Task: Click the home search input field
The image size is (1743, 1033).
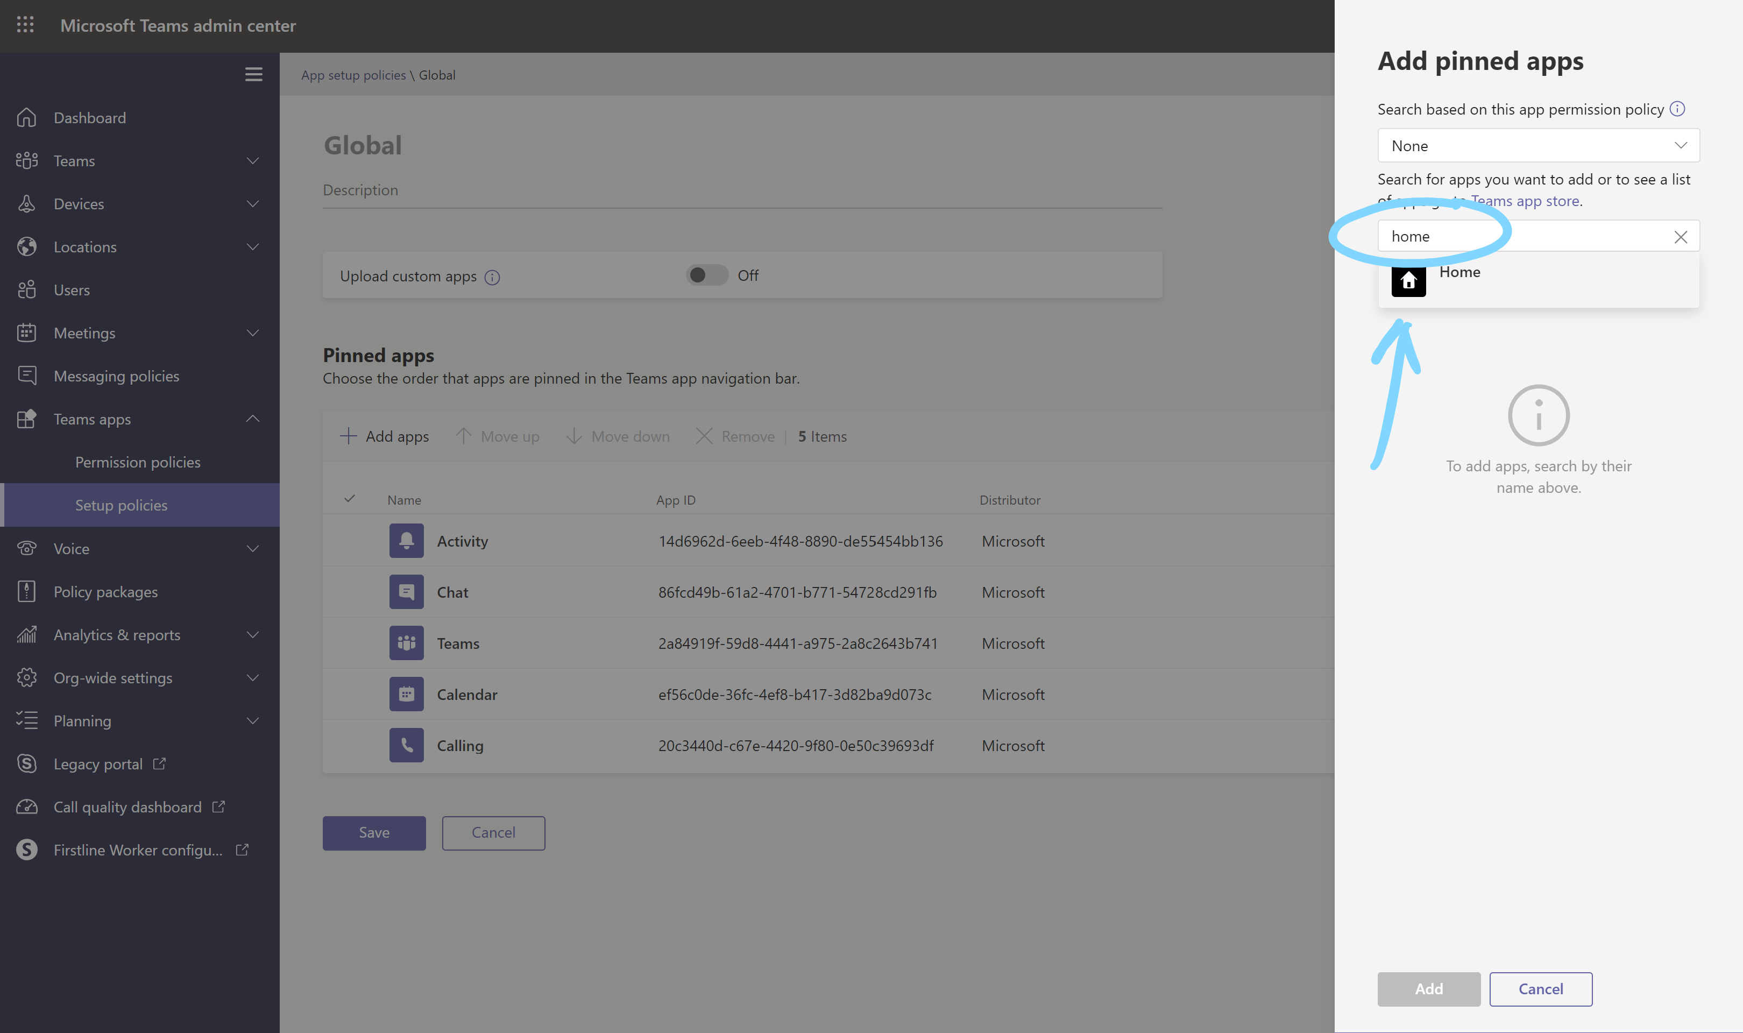Action: [x=1524, y=237]
